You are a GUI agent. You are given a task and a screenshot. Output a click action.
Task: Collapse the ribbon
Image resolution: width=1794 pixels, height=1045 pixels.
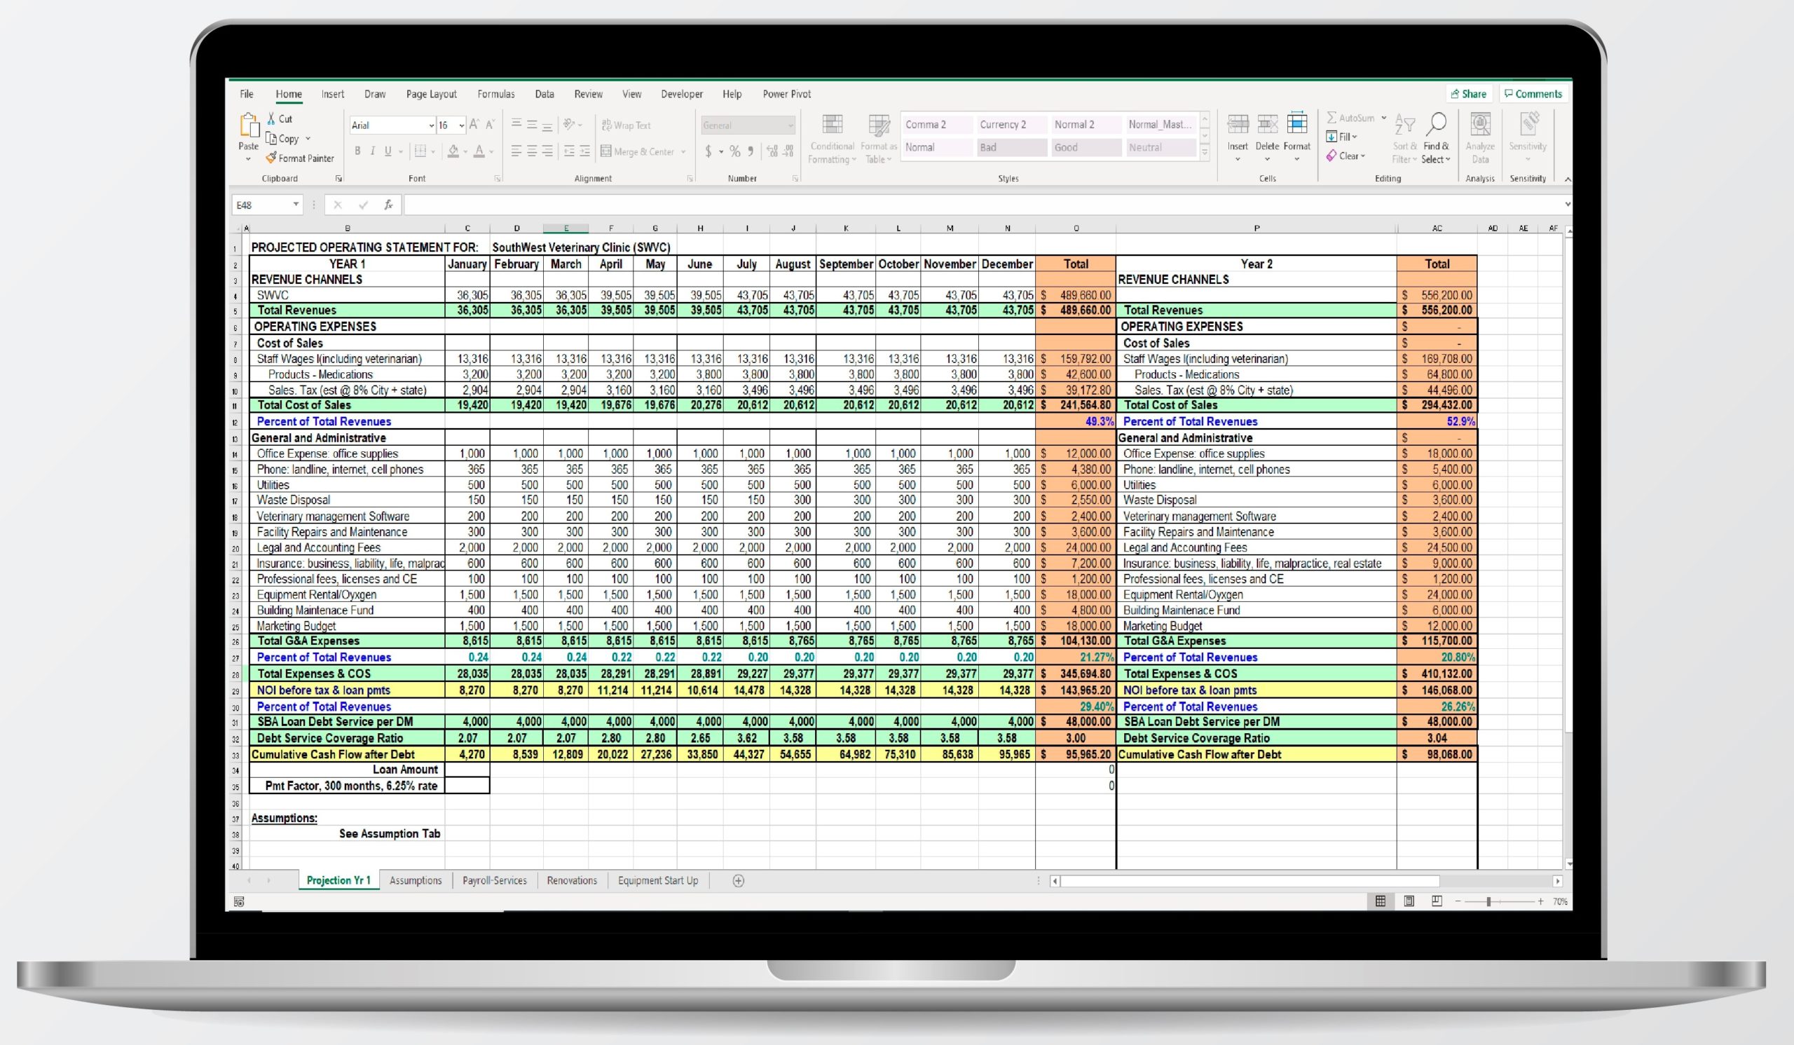1567,179
